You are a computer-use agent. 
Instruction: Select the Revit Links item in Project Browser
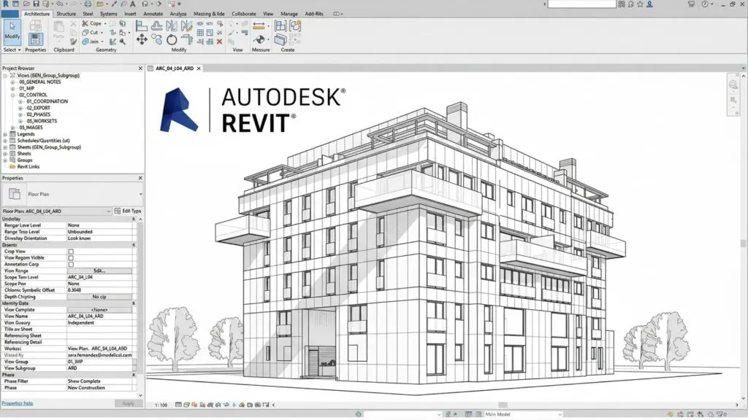[x=28, y=167]
